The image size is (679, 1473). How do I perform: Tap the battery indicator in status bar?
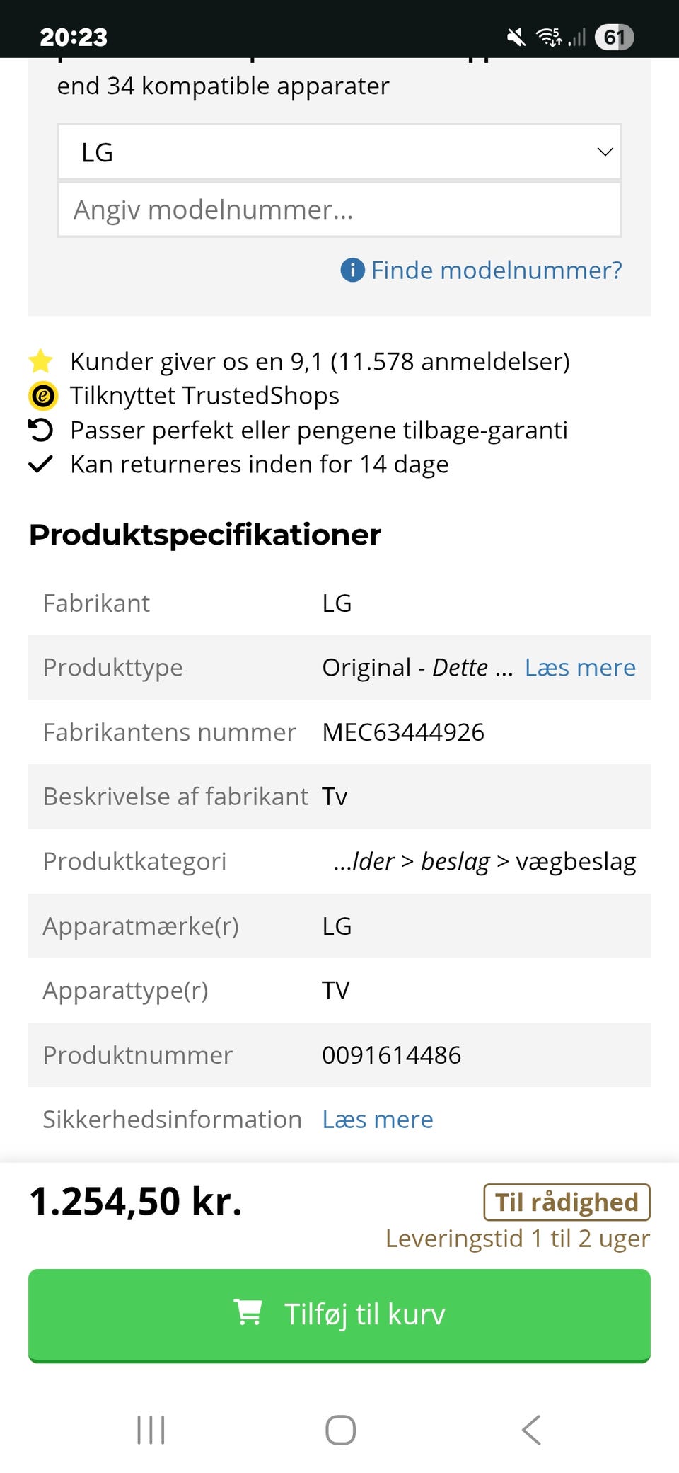pos(614,37)
